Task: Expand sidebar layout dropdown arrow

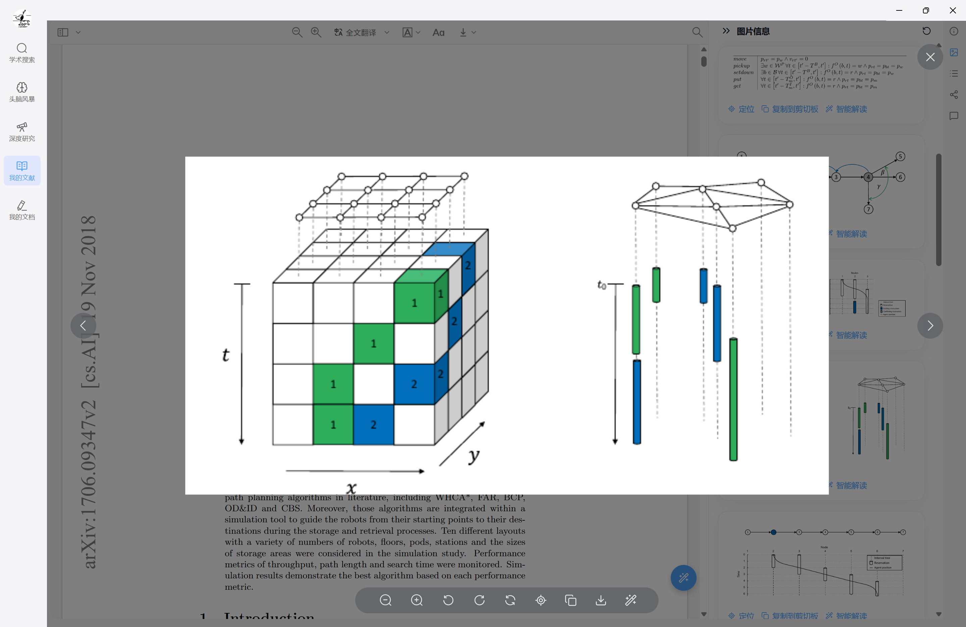Action: [x=78, y=33]
